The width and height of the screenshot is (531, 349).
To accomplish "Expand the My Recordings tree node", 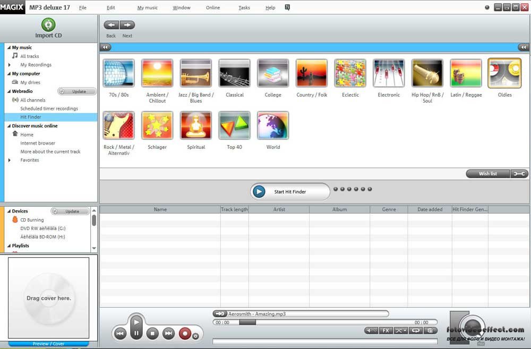I will pos(9,65).
